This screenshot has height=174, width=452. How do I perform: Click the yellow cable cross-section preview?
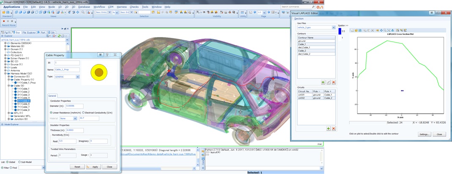[99, 72]
